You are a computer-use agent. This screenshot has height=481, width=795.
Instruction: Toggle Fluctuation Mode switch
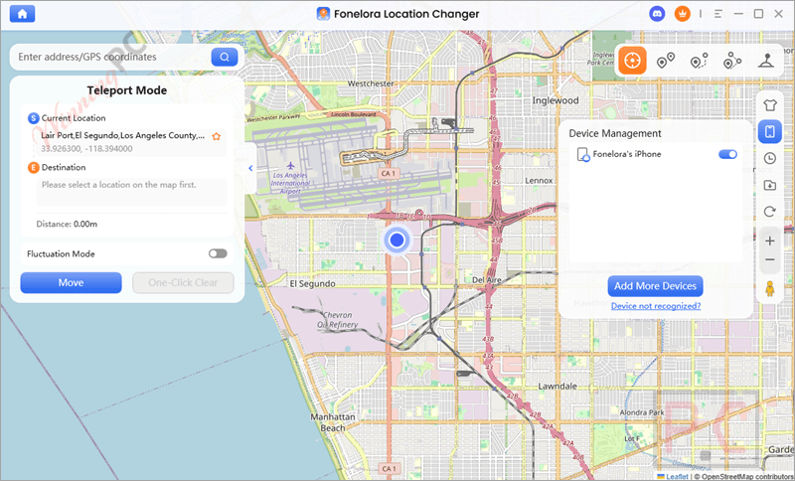tap(218, 253)
